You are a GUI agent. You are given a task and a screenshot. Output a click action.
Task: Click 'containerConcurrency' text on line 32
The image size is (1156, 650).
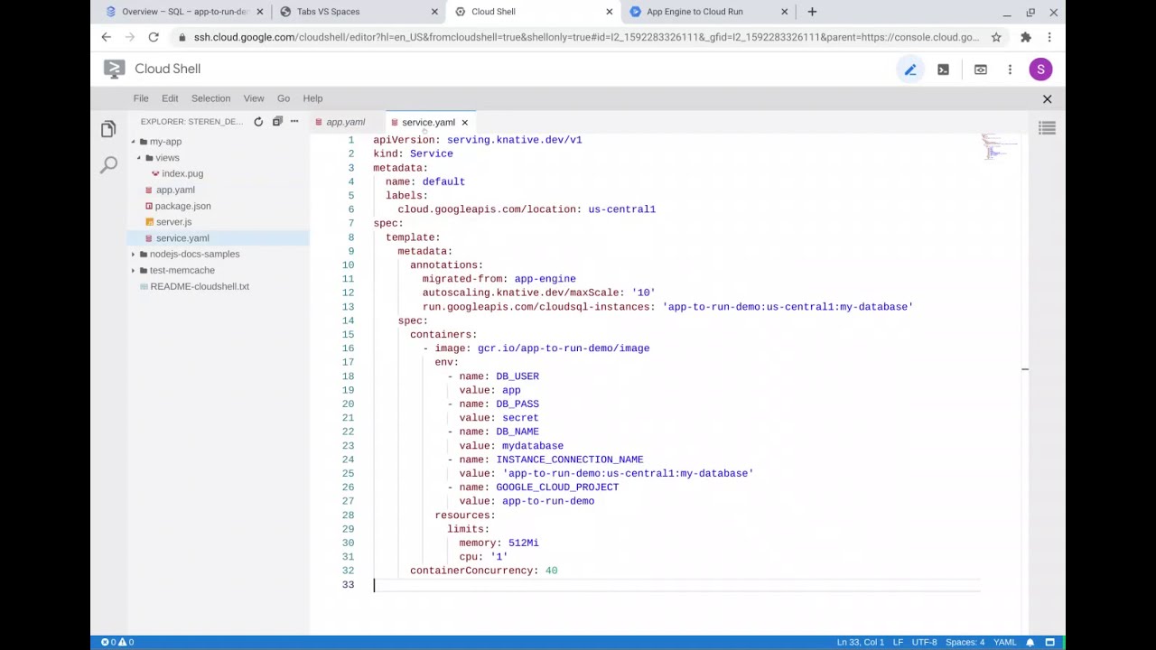pos(471,571)
